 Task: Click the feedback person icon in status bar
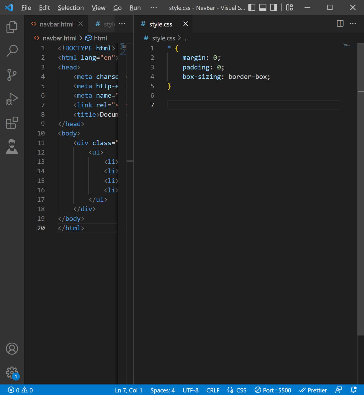click(338, 390)
